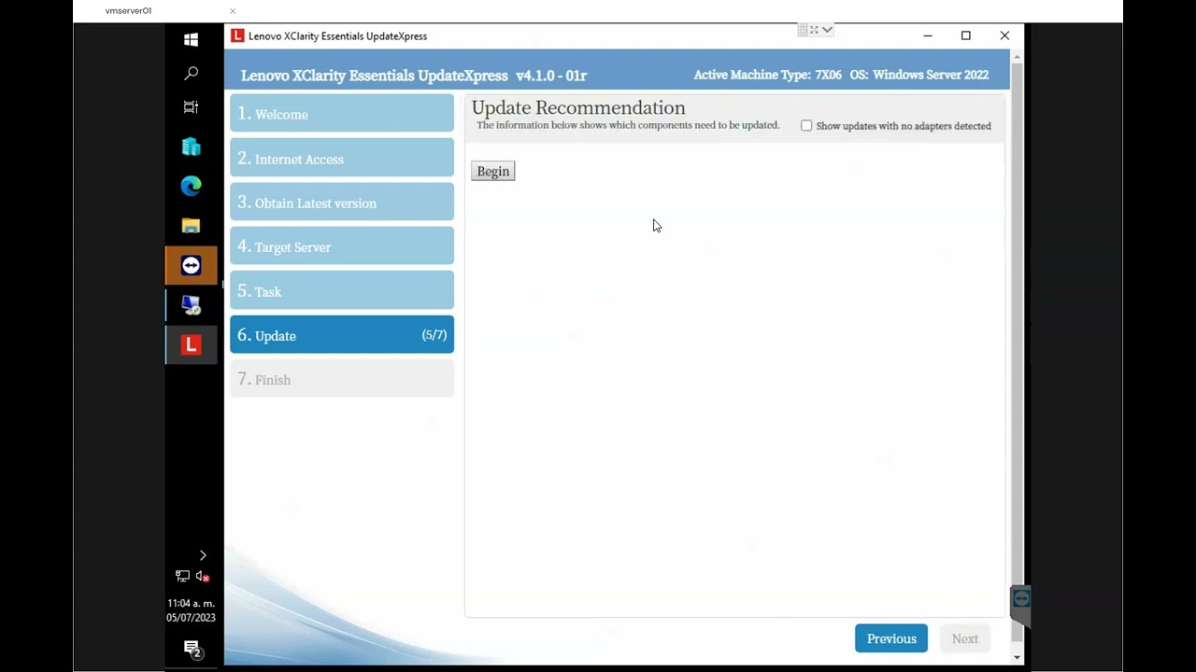Close the UpdateXpress window
Screen dimensions: 1196x672
[x=1004, y=35]
